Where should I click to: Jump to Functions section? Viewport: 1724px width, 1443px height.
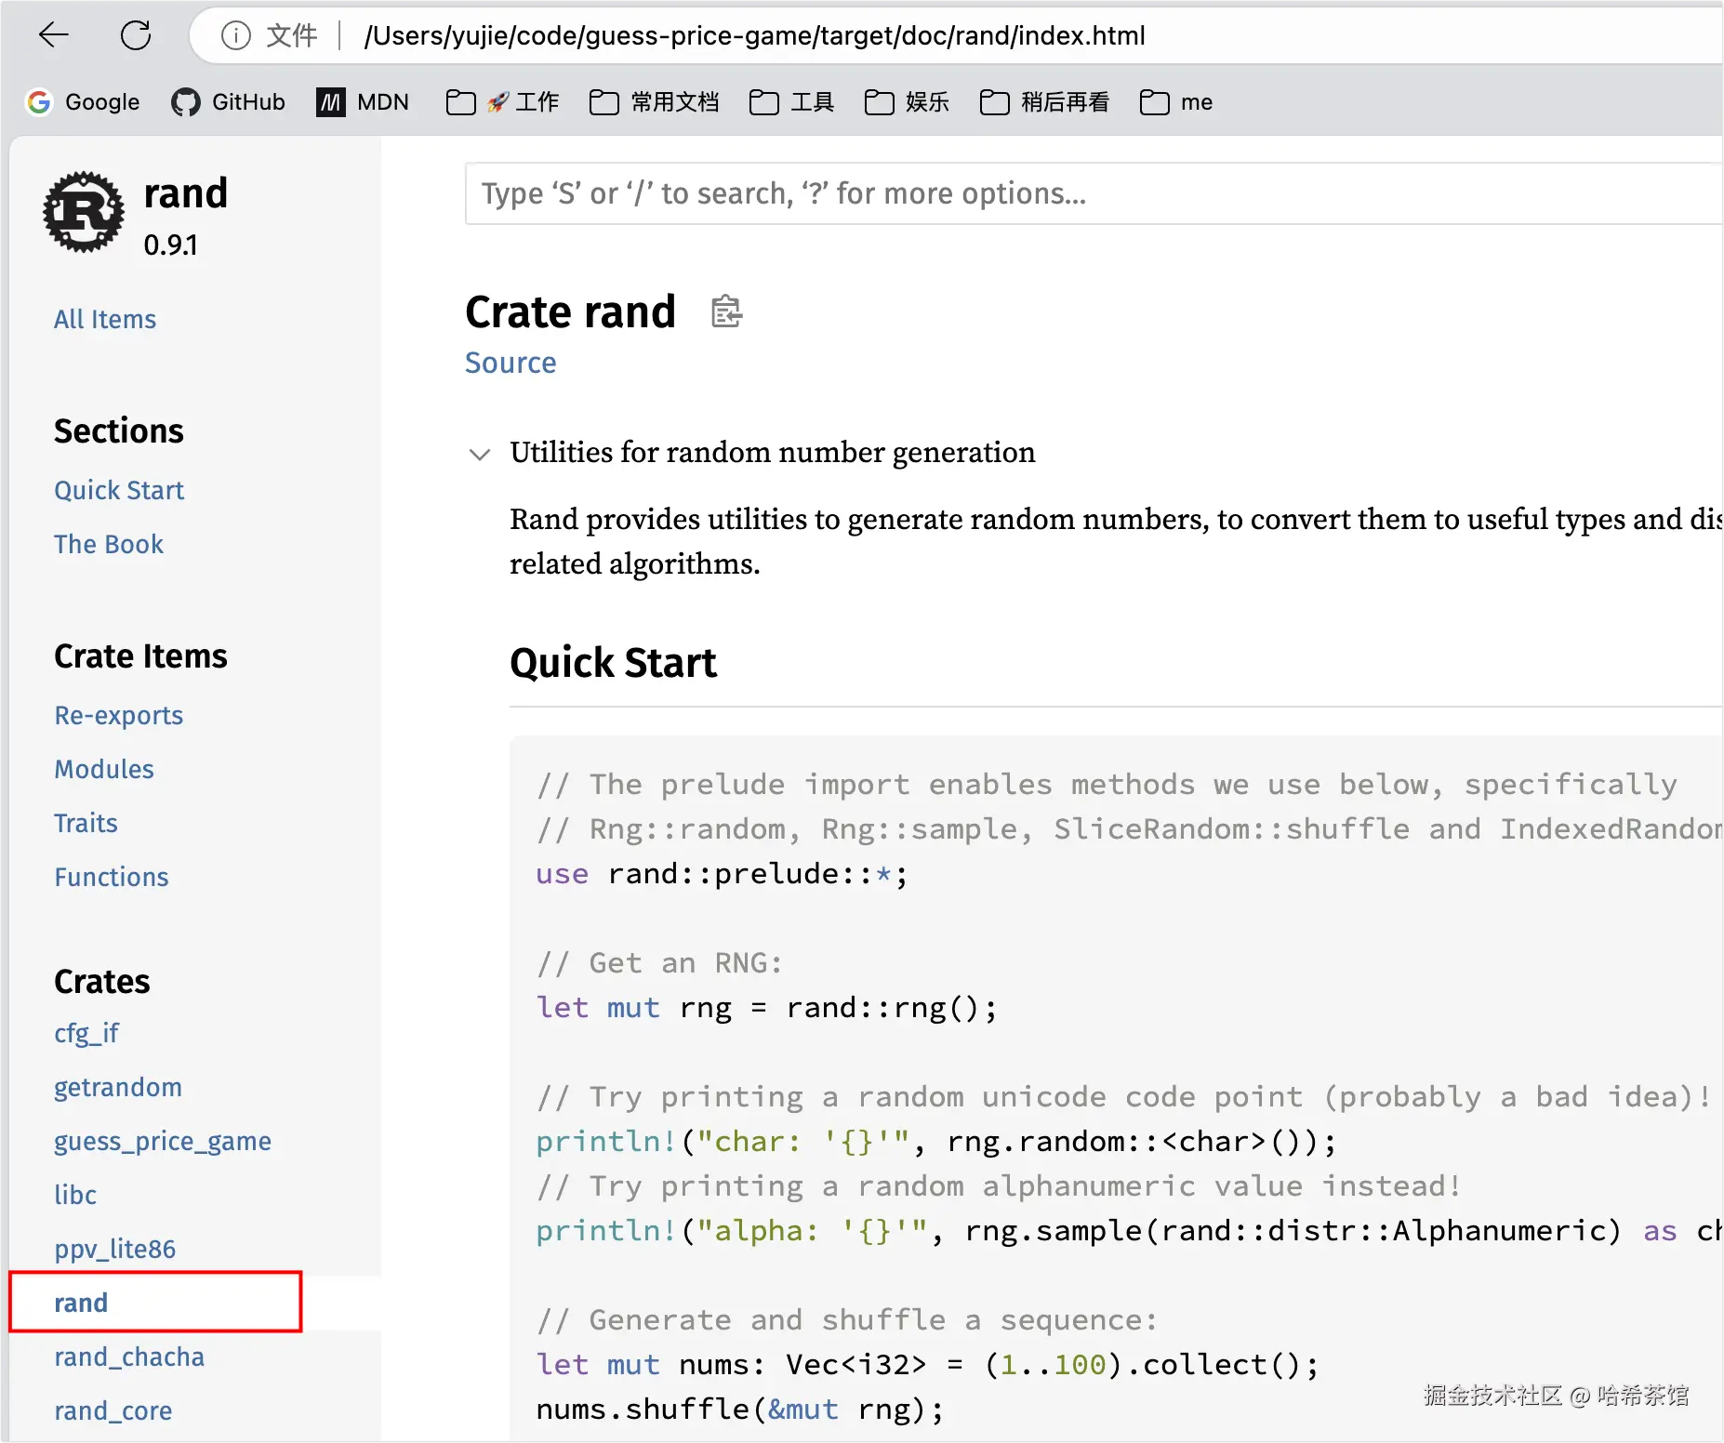pos(112,877)
